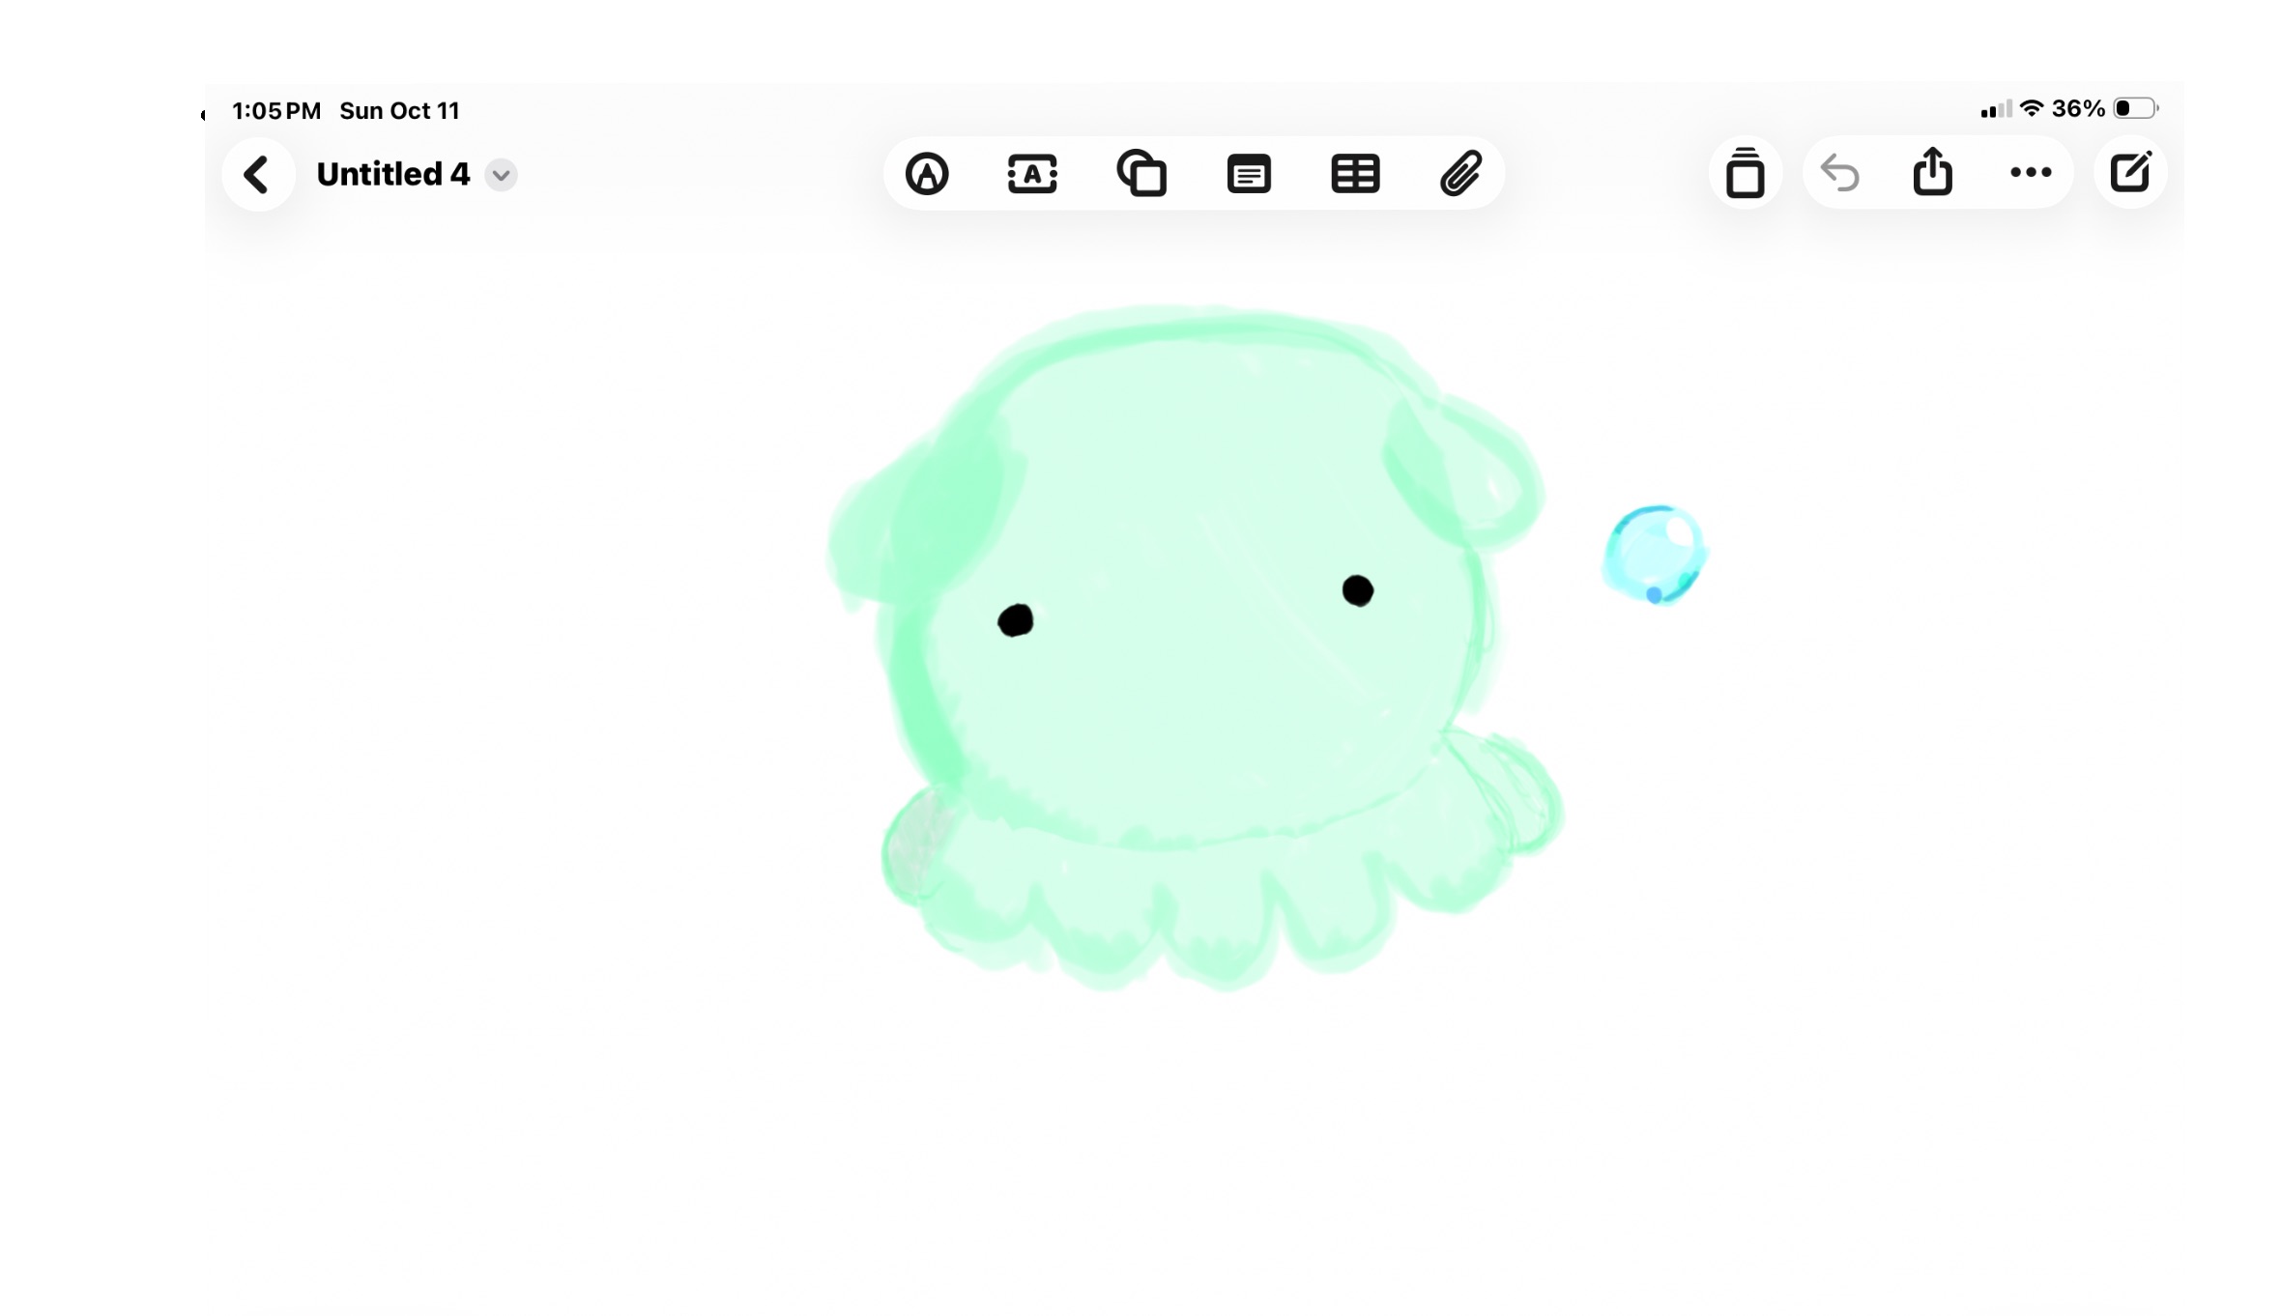Tap the battery indicator in status bar
2281x1316 pixels.
click(2136, 108)
